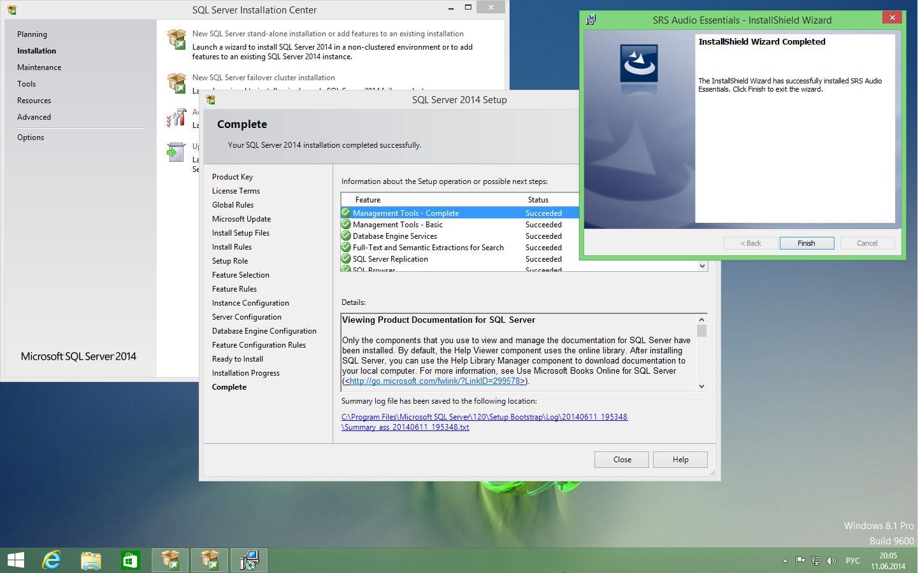Click Details box scroll up arrow
The width and height of the screenshot is (918, 573).
(x=701, y=320)
